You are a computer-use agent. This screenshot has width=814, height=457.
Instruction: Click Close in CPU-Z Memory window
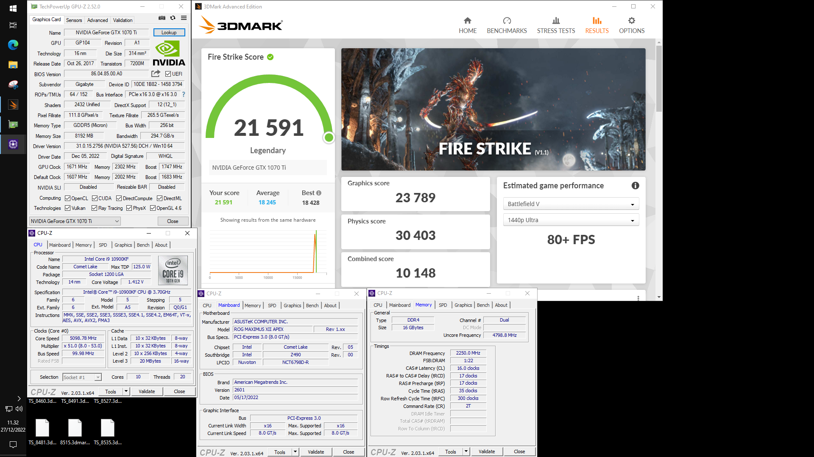[x=519, y=451]
